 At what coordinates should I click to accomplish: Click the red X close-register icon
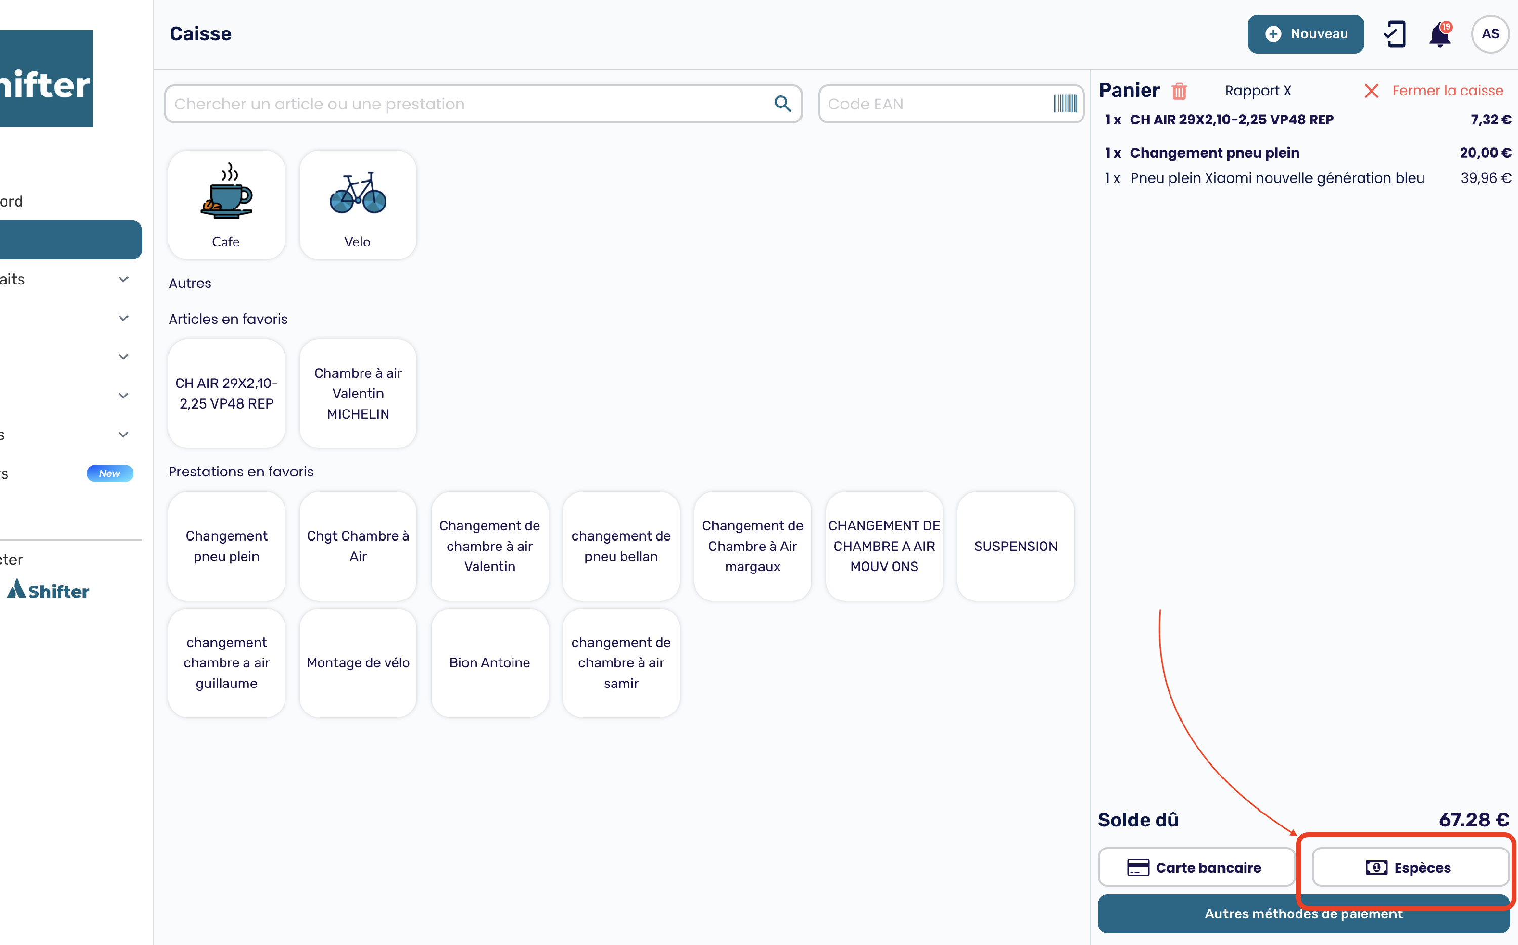click(1371, 91)
